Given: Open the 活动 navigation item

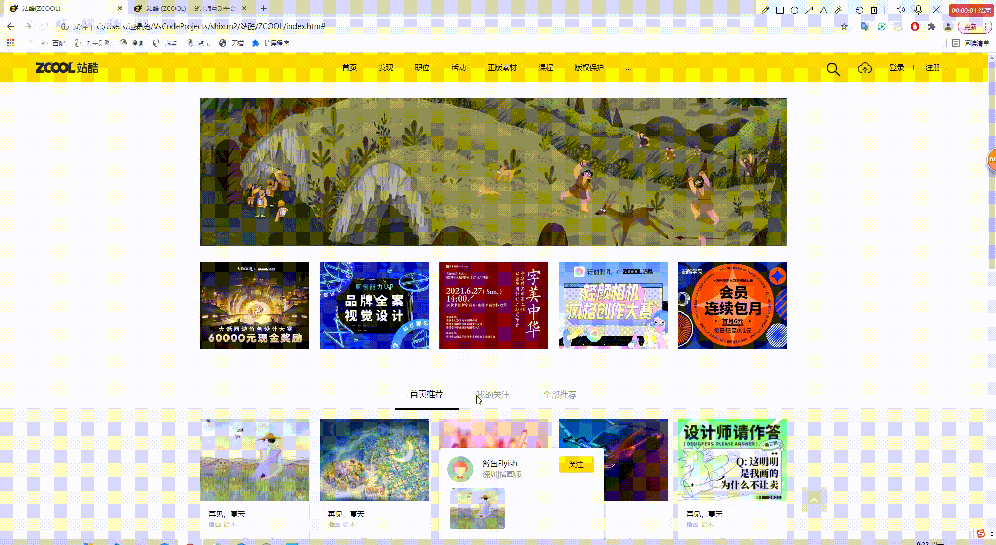Looking at the screenshot, I should (459, 67).
